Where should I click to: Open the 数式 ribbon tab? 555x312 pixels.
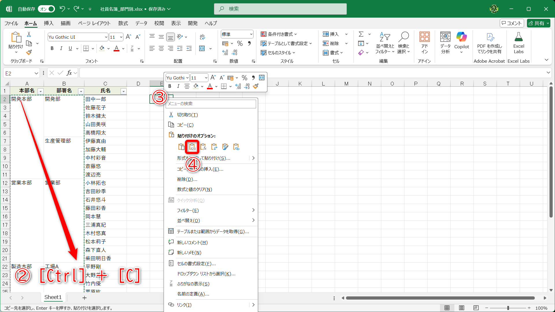(123, 23)
